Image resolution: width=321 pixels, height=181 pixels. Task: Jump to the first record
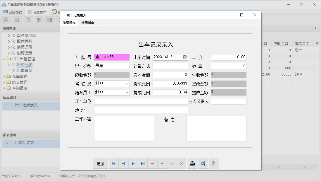(113, 163)
